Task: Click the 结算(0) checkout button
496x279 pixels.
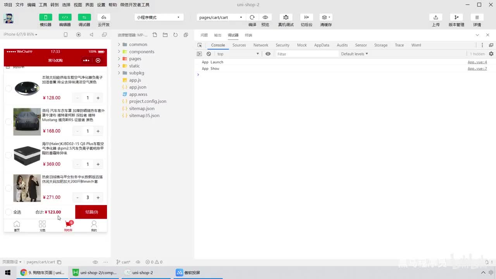Action: pos(91,212)
